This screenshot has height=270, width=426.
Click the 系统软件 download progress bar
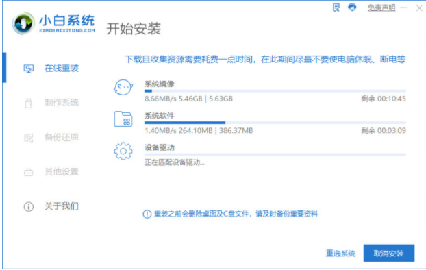tap(275, 123)
